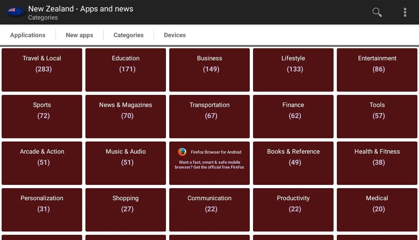
Task: Open Arcade & Action category
Action: pyautogui.click(x=42, y=163)
